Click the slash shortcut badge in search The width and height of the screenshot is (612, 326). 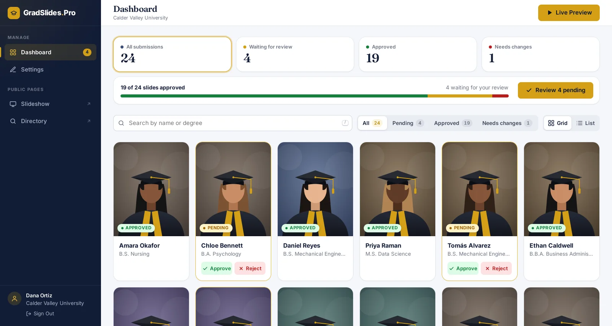pyautogui.click(x=345, y=123)
